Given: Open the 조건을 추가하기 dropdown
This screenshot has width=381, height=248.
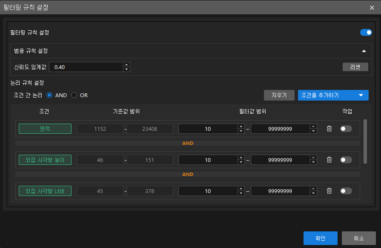Looking at the screenshot, I should coord(333,95).
